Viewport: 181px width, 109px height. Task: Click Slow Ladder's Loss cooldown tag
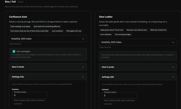pyautogui.click(x=106, y=34)
